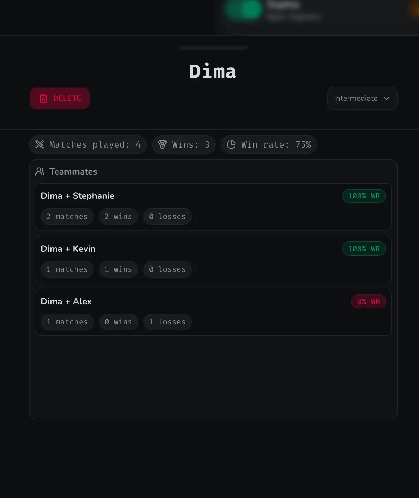Click the drag handle above the Dima title

point(213,47)
